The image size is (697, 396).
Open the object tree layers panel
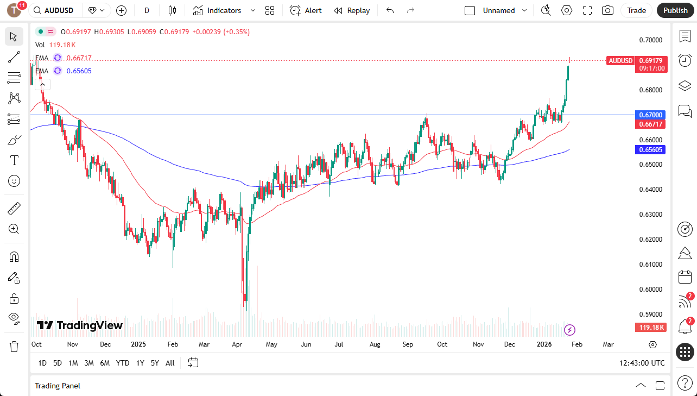point(685,86)
